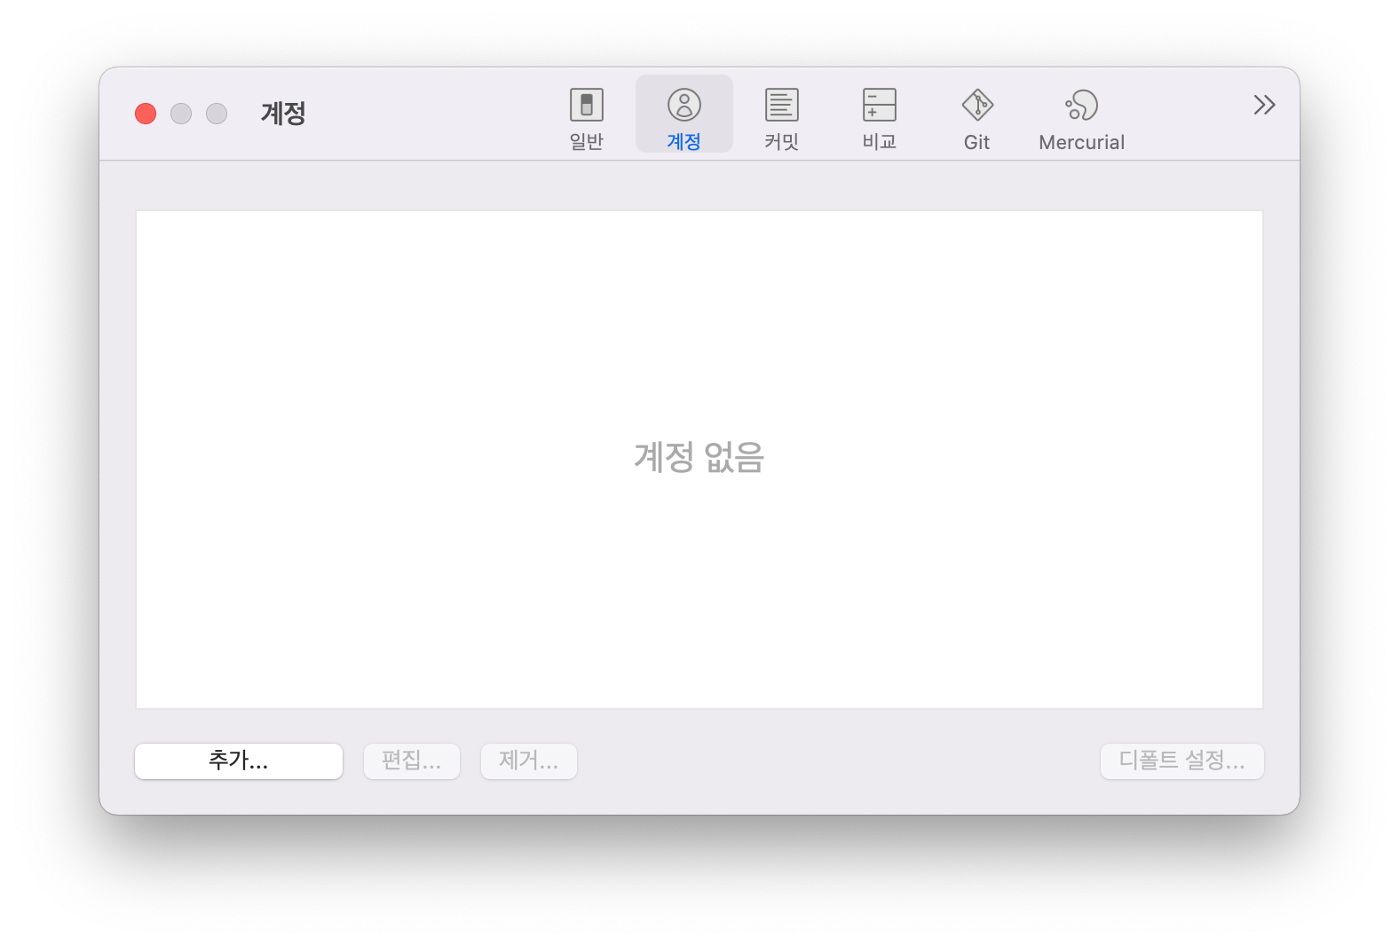Open the 일반 (General) preferences tab

pyautogui.click(x=586, y=118)
